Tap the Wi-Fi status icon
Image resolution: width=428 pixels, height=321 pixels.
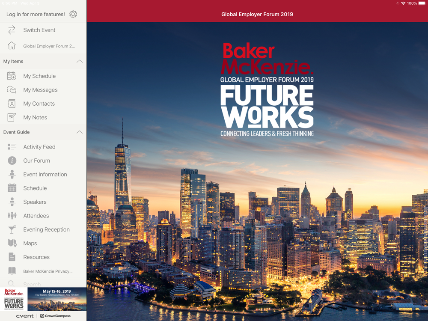403,3
